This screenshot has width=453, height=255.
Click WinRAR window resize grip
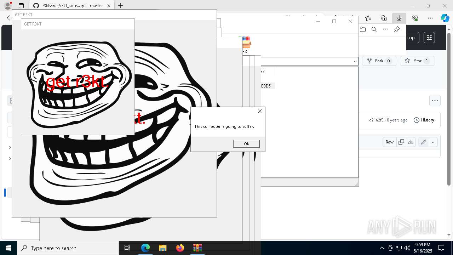click(x=356, y=184)
